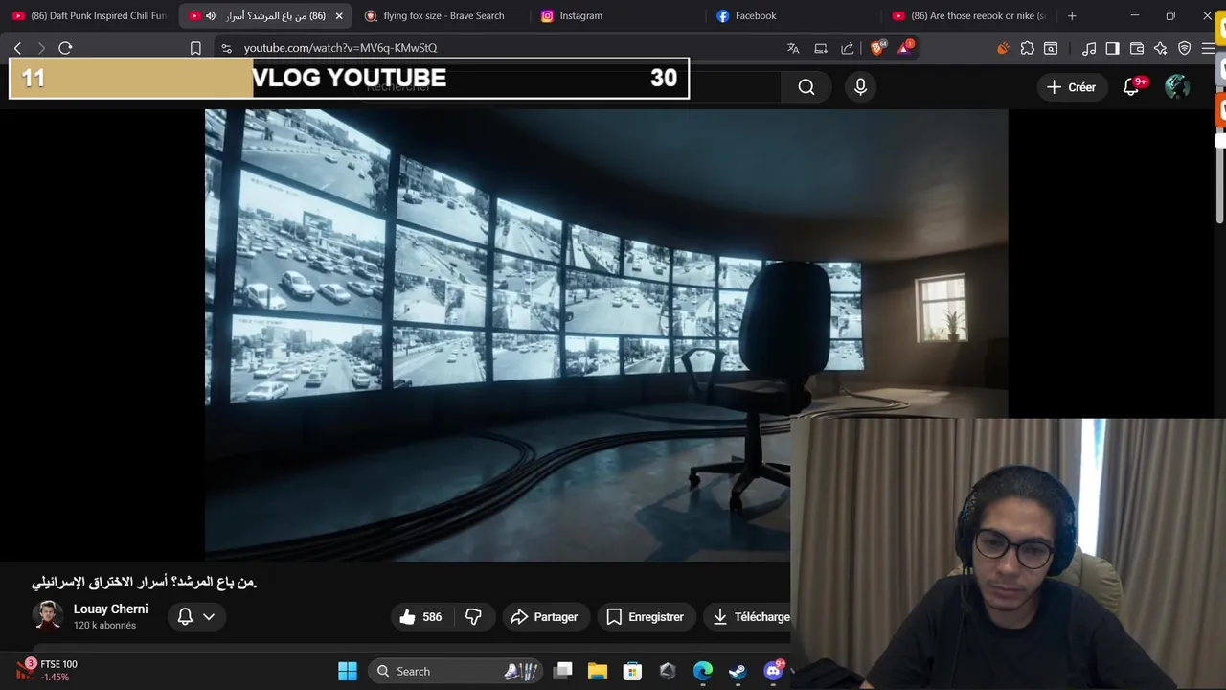This screenshot has height=690, width=1226.
Task: Open Steam from the taskbar
Action: click(738, 671)
